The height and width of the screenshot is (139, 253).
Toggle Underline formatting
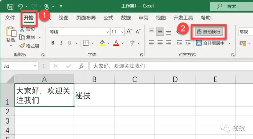pos(70,43)
